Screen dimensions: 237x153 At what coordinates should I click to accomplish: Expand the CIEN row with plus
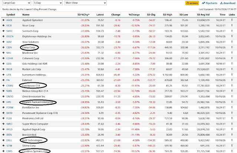tap(3, 47)
